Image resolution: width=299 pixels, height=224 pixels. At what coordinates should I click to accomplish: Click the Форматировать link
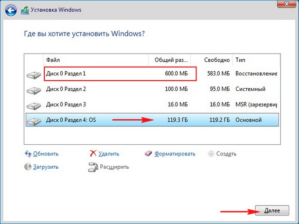[175, 154]
